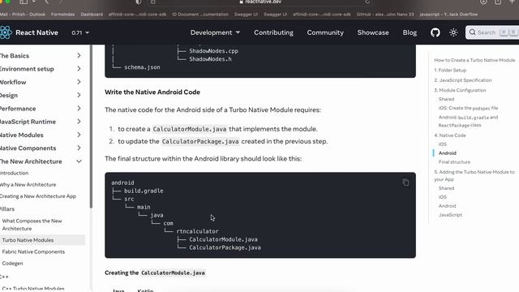Open Creating a New Architecture App

[x=38, y=196]
